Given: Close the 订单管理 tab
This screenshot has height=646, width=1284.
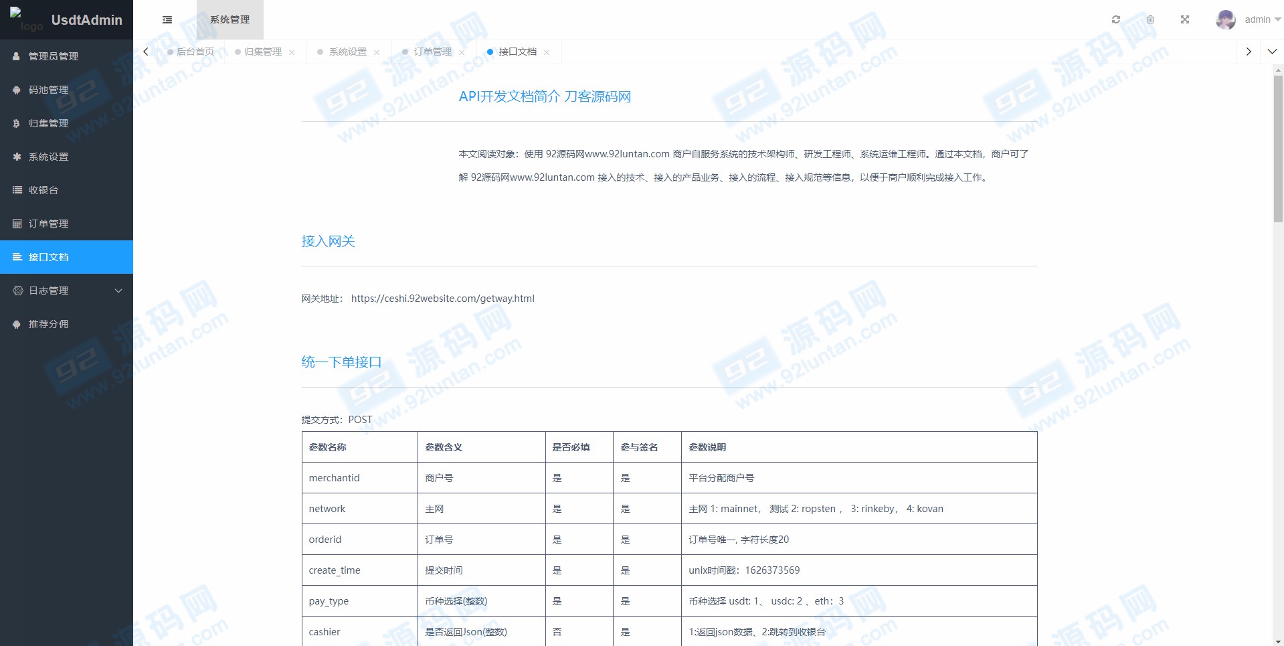Looking at the screenshot, I should click(462, 52).
